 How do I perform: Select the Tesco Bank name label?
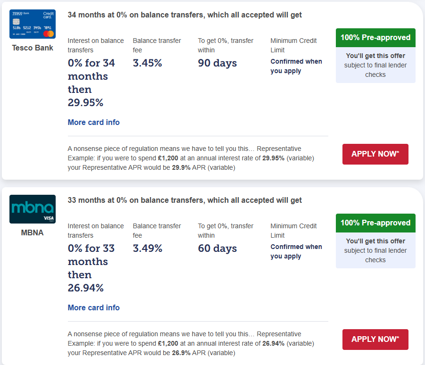pyautogui.click(x=33, y=48)
